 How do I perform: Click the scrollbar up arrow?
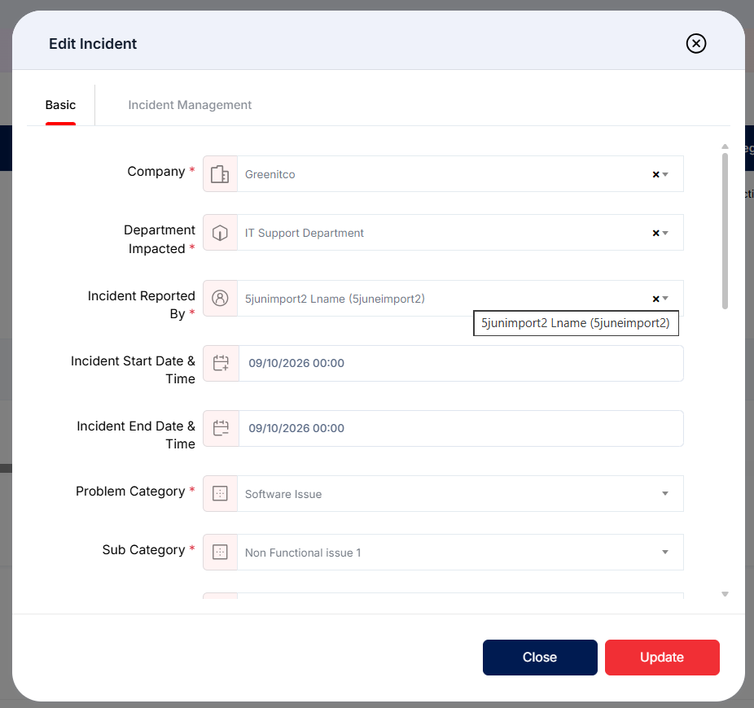click(725, 146)
